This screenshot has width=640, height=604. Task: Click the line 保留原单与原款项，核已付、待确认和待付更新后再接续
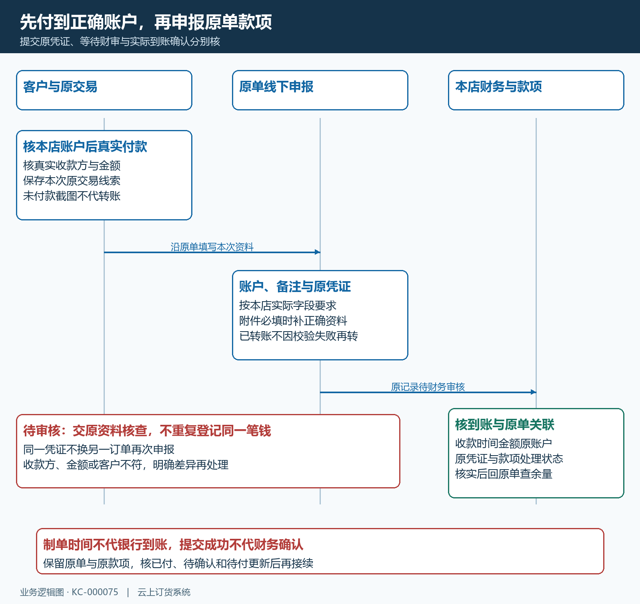(178, 563)
